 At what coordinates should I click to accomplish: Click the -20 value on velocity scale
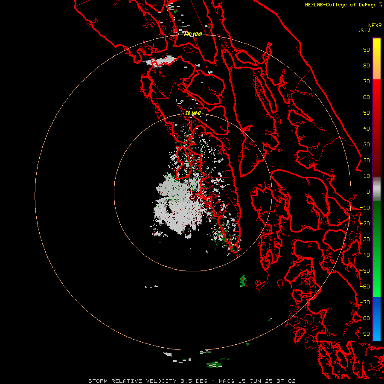pyautogui.click(x=365, y=224)
